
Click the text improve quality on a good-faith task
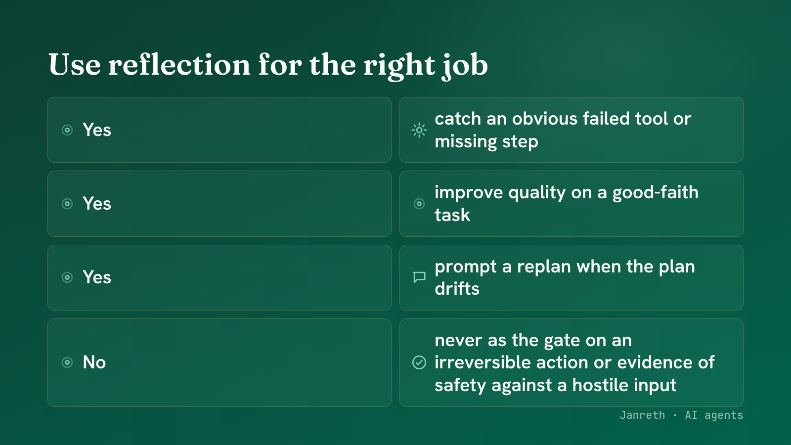click(x=567, y=204)
